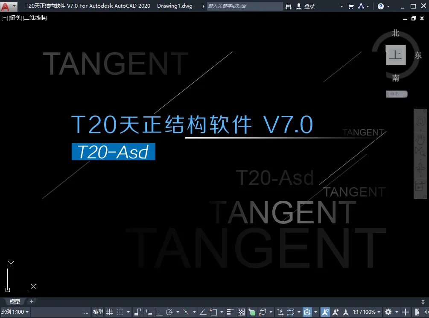429x318 pixels.
Task: Toggle auto-scale annotation icon
Action: click(336, 312)
